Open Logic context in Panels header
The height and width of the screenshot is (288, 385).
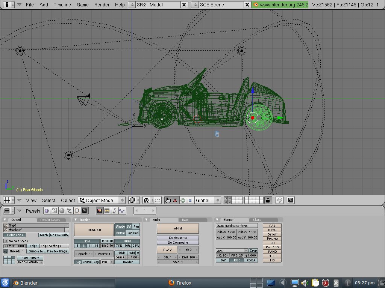[47, 211]
